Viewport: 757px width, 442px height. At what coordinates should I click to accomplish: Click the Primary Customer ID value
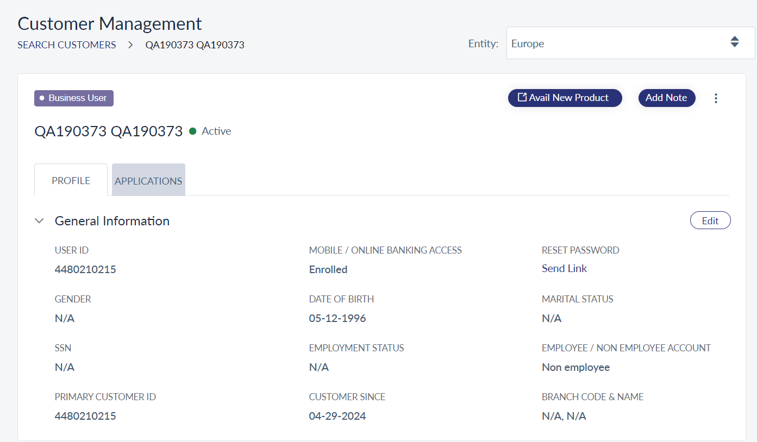pos(85,416)
